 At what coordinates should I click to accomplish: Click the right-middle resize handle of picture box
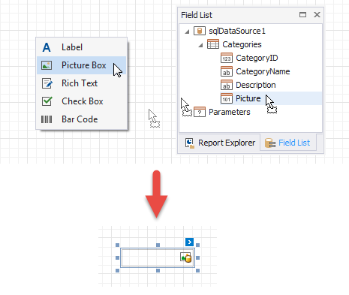[x=198, y=257]
